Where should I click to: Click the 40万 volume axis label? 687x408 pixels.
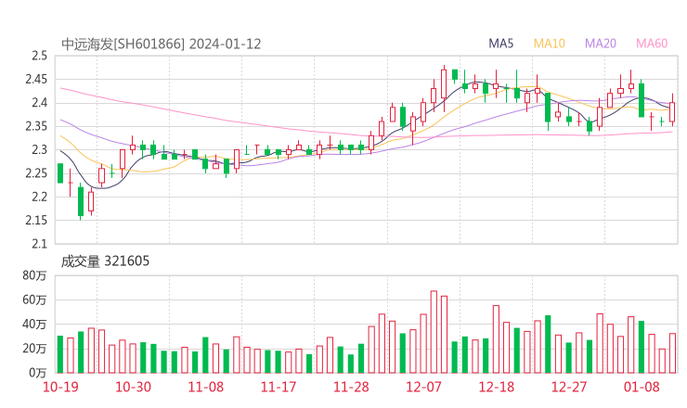click(34, 325)
